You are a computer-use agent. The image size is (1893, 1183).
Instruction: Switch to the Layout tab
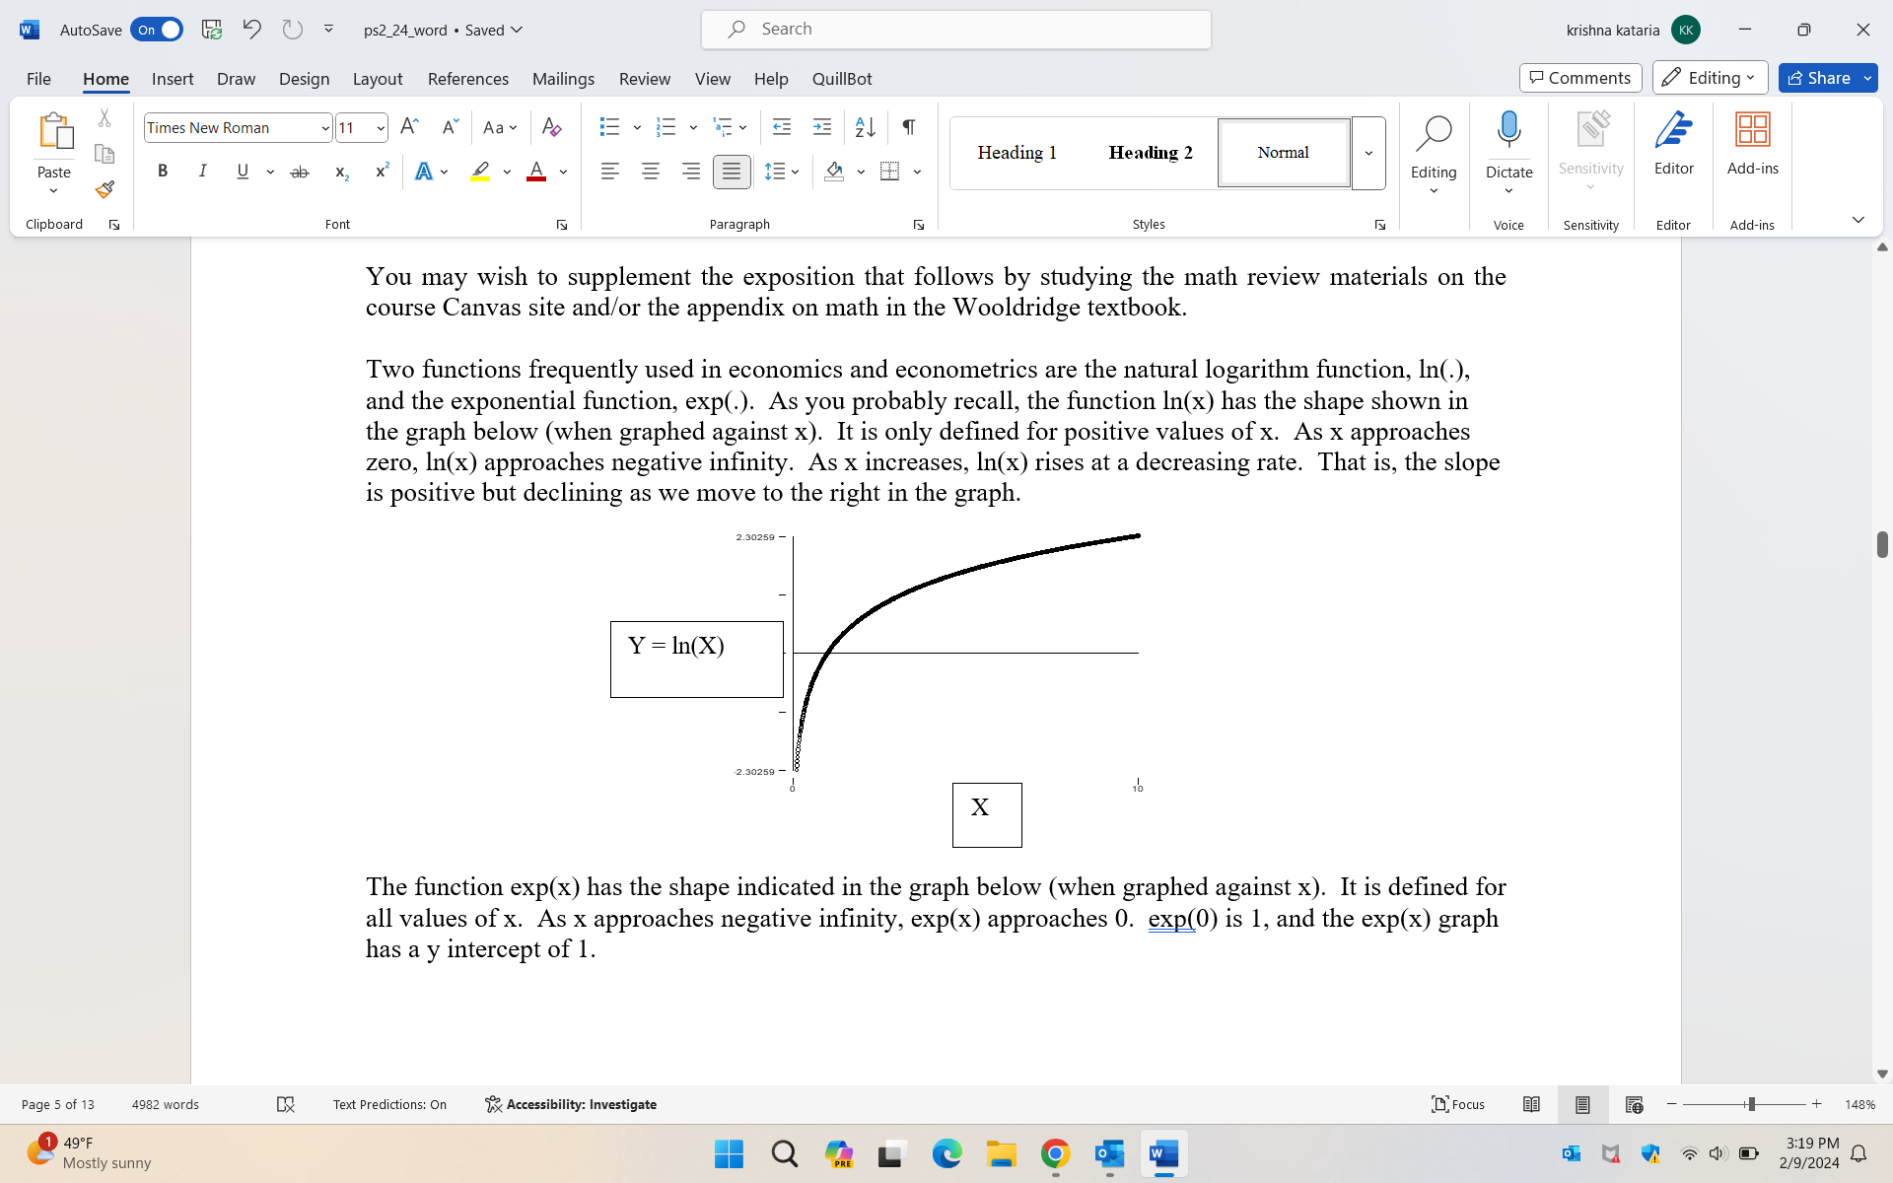click(x=377, y=79)
